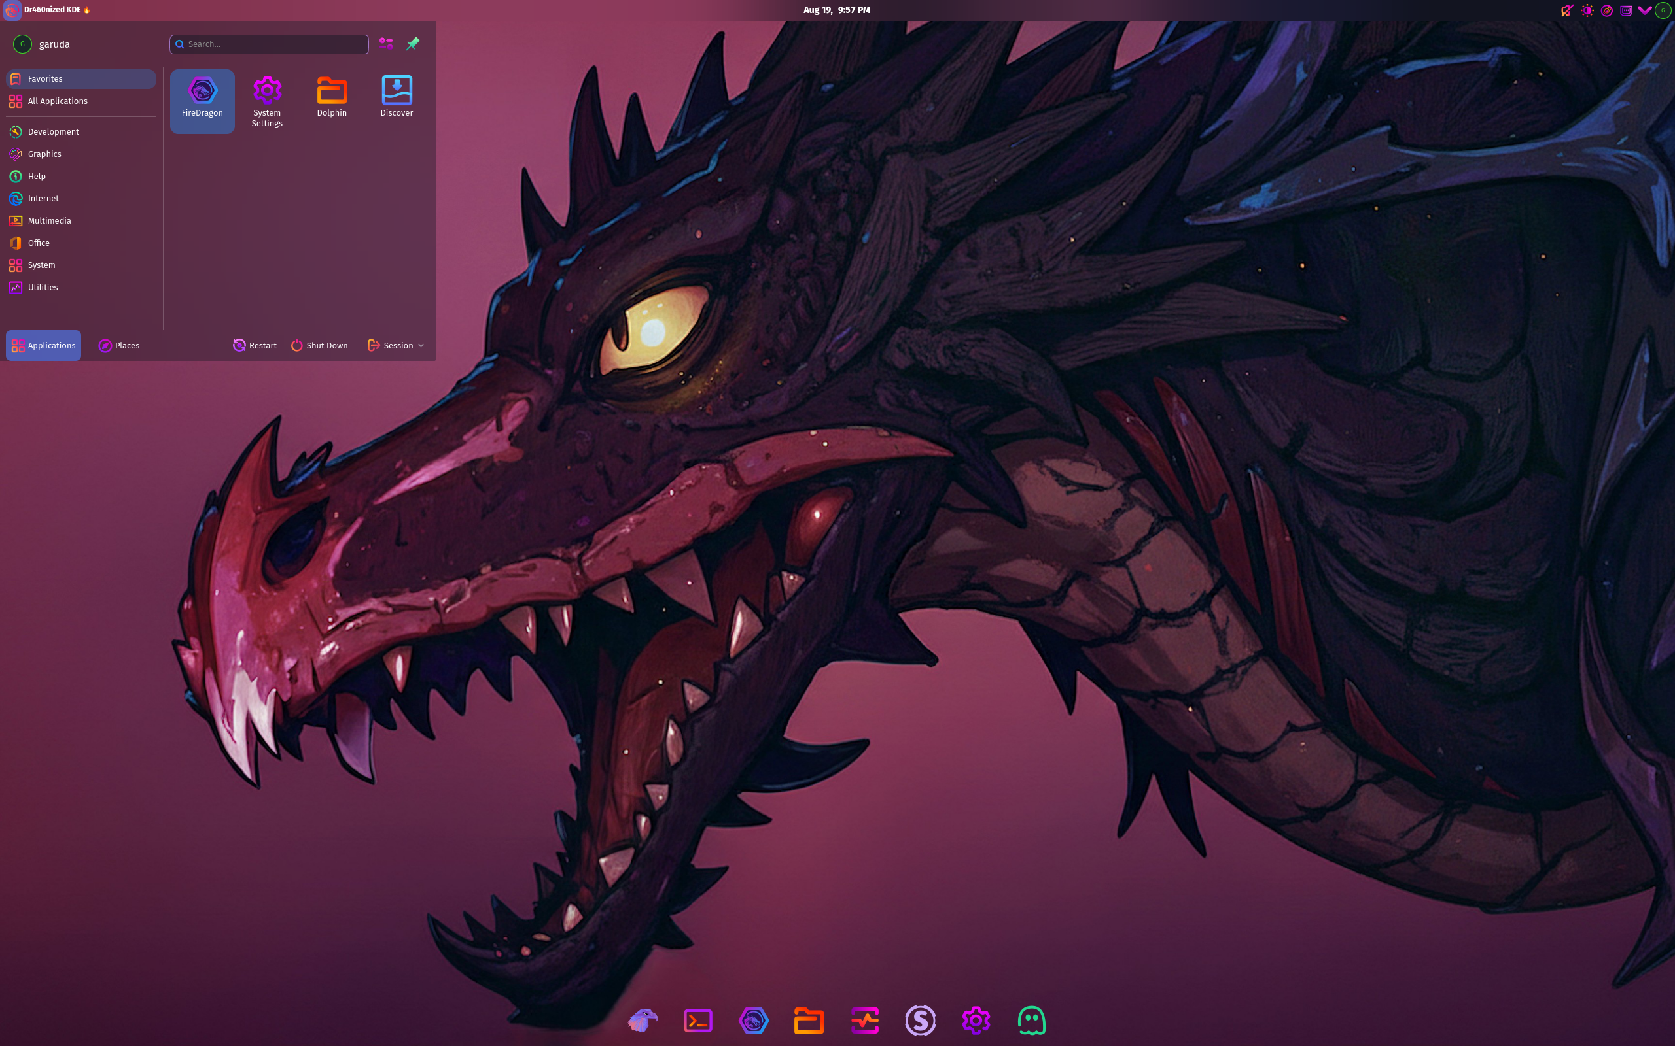Click the USB port icon in the tray
The image size is (1675, 1046).
coord(1626,10)
